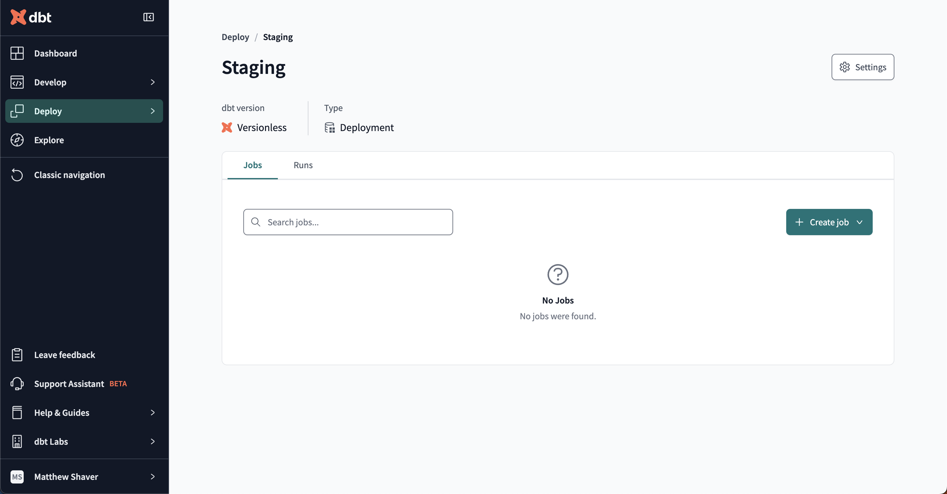The width and height of the screenshot is (947, 494).
Task: Click the dbt logo
Action: 31,17
